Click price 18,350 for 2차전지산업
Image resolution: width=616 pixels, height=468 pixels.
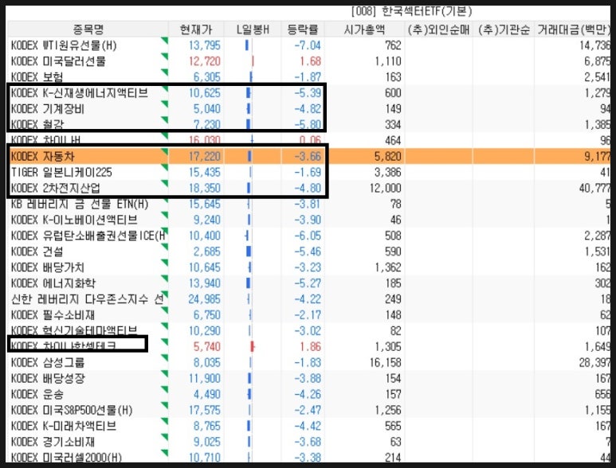pyautogui.click(x=205, y=188)
